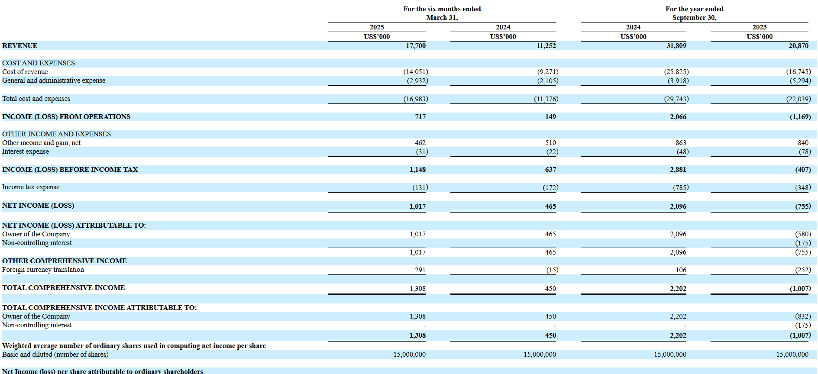
Task: Click the Interest expense row label
Action: point(26,152)
